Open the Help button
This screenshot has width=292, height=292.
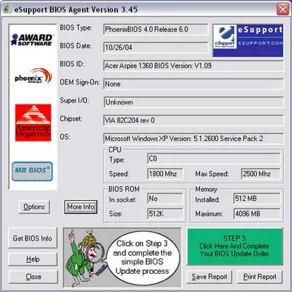32,259
